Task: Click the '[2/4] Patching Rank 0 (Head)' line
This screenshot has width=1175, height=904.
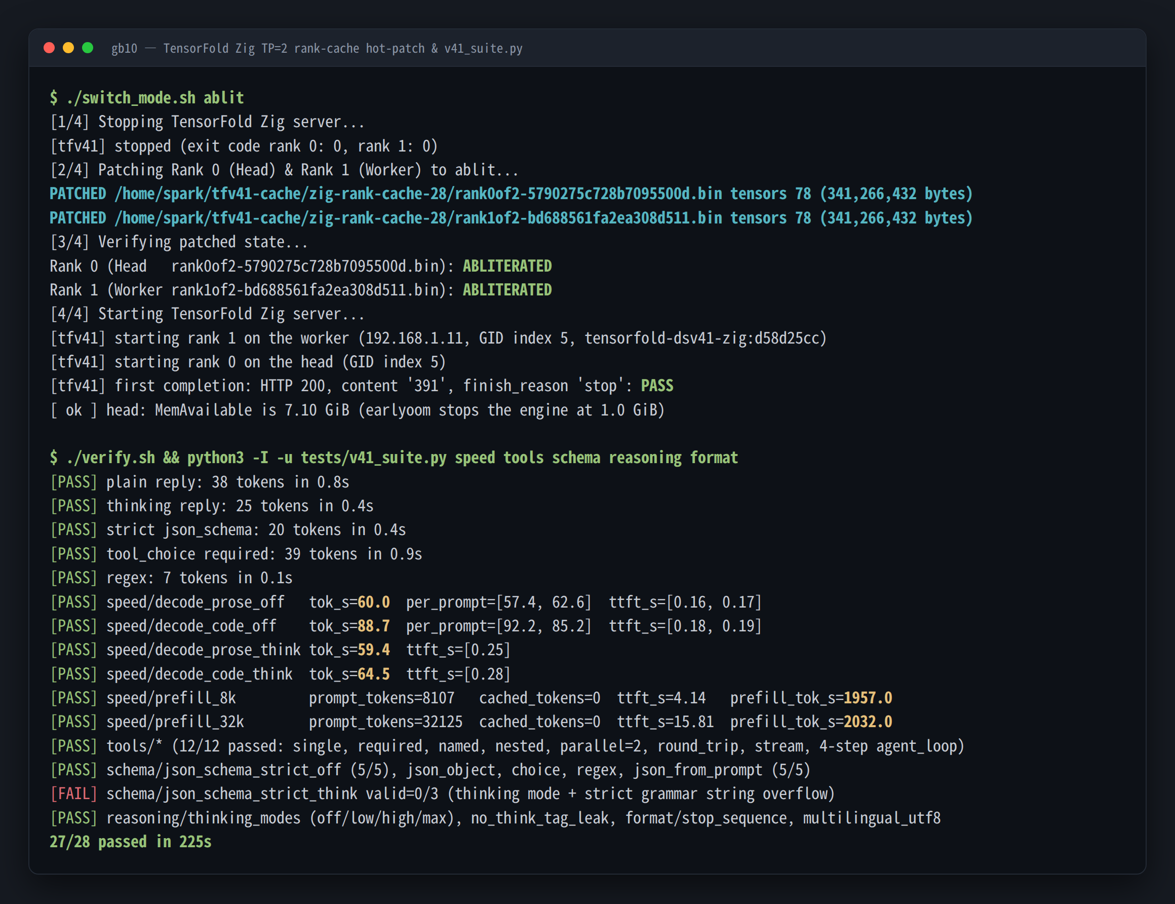Action: (x=284, y=170)
